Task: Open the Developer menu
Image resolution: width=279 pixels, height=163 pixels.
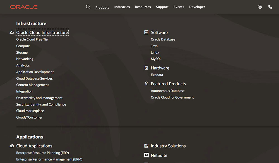Action: pos(197,7)
